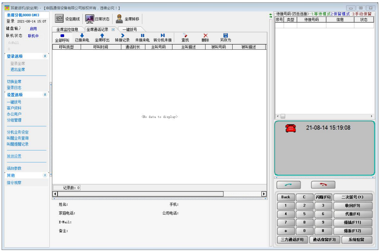Image resolution: width=380 pixels, height=252 pixels.
Task: Switch to the 坐席监控信息 tab
Action: point(67,29)
